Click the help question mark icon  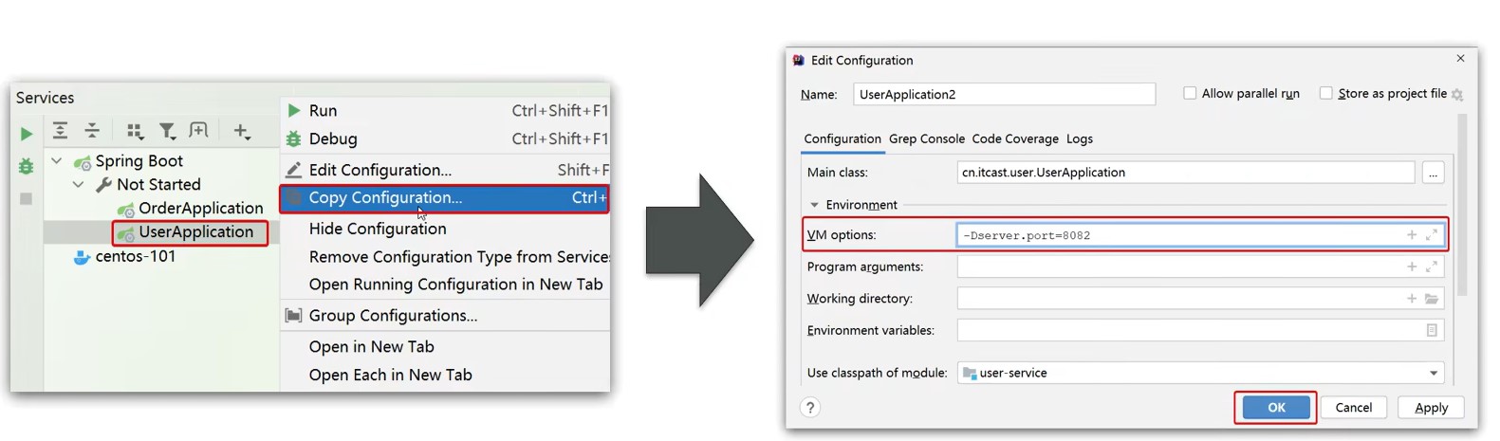click(x=810, y=408)
